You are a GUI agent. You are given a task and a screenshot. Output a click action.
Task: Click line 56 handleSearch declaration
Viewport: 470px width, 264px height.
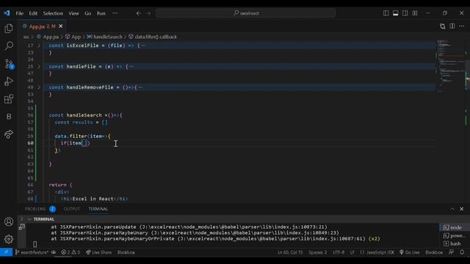coord(86,115)
